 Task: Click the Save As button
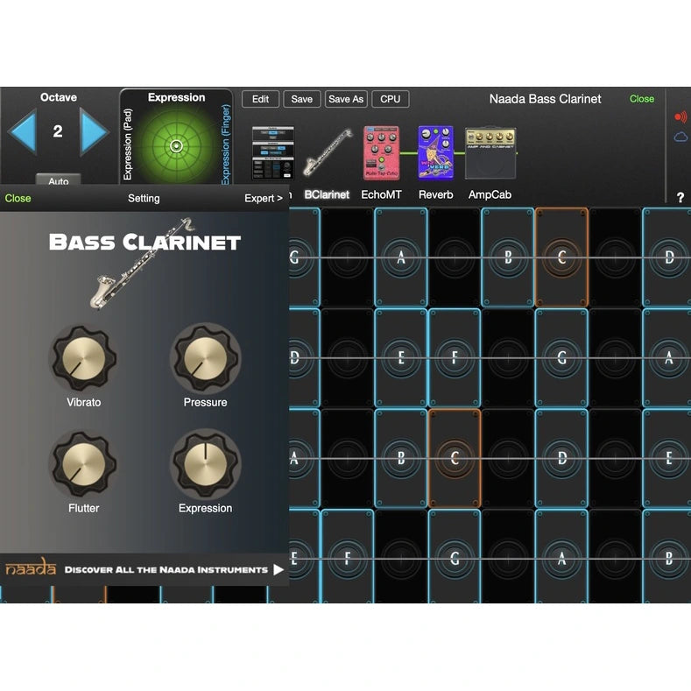pos(346,99)
